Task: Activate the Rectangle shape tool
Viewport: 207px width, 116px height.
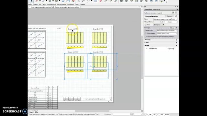Action: [50, 1]
